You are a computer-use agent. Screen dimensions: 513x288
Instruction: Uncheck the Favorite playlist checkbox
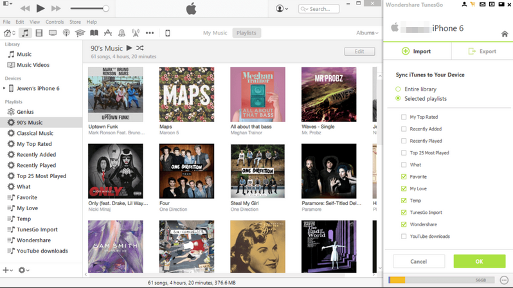(x=404, y=176)
